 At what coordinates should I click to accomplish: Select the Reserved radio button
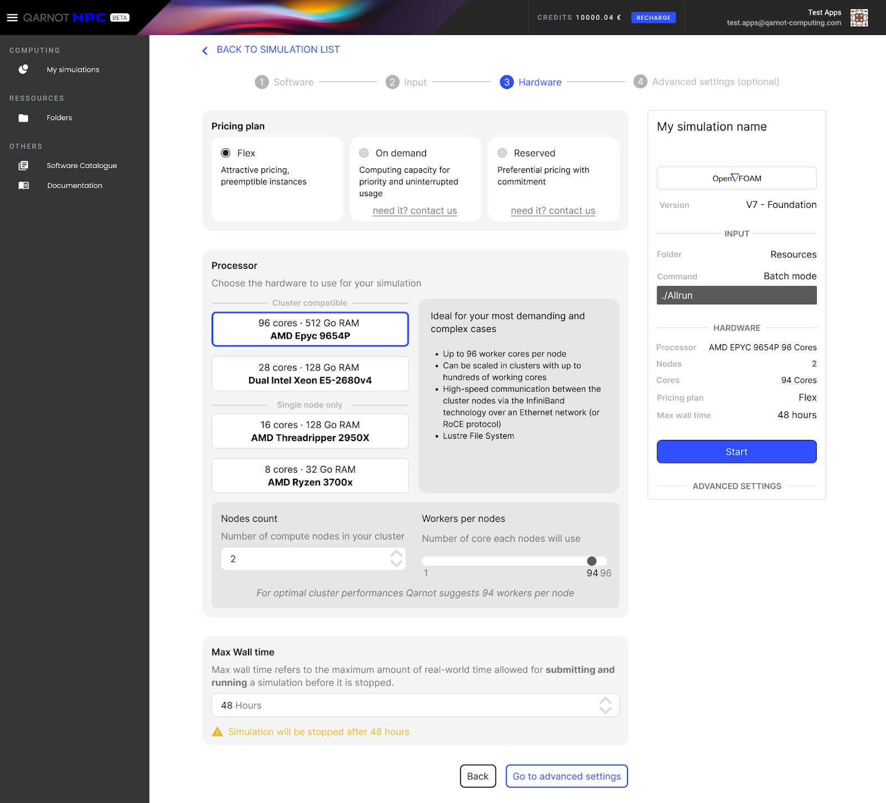click(x=502, y=153)
